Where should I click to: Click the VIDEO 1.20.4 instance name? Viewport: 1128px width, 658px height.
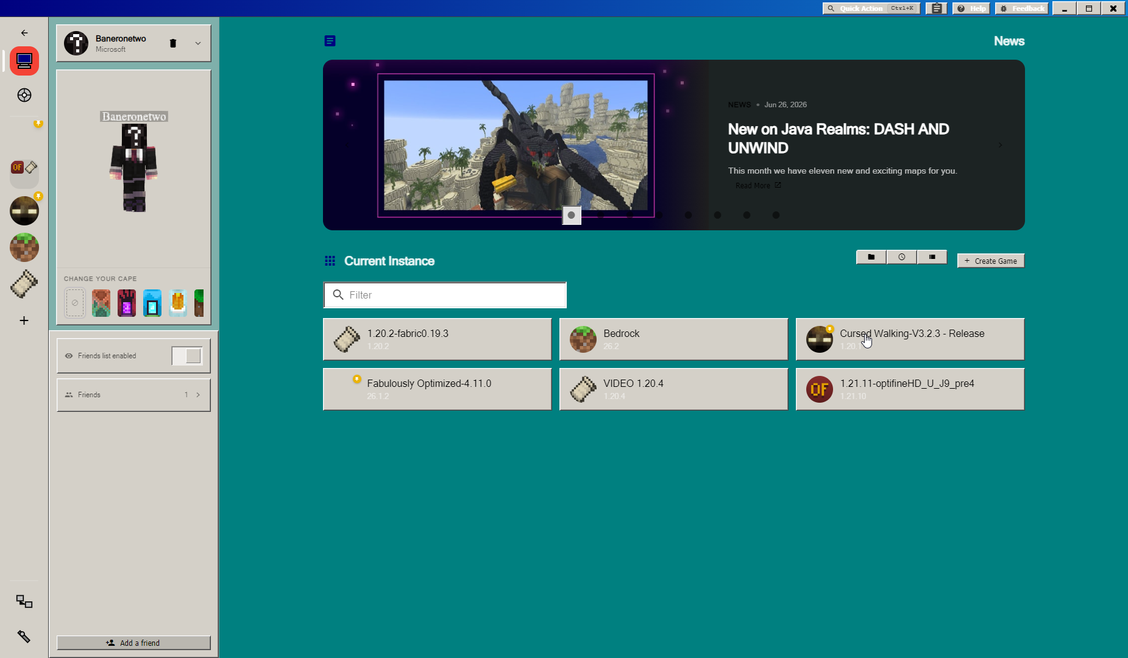(633, 383)
